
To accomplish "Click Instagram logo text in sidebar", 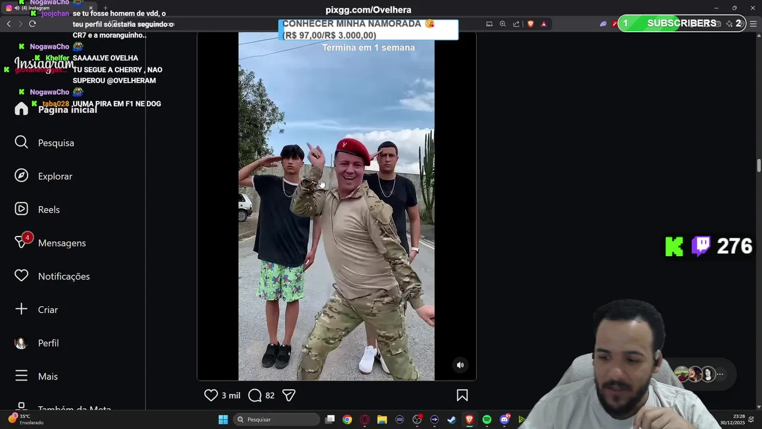I will pyautogui.click(x=44, y=64).
